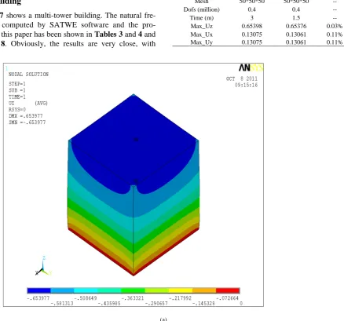This screenshot has height=321, width=344.
Task: Click "0.11%" in the Max_Ux row
Action: [x=335, y=35]
